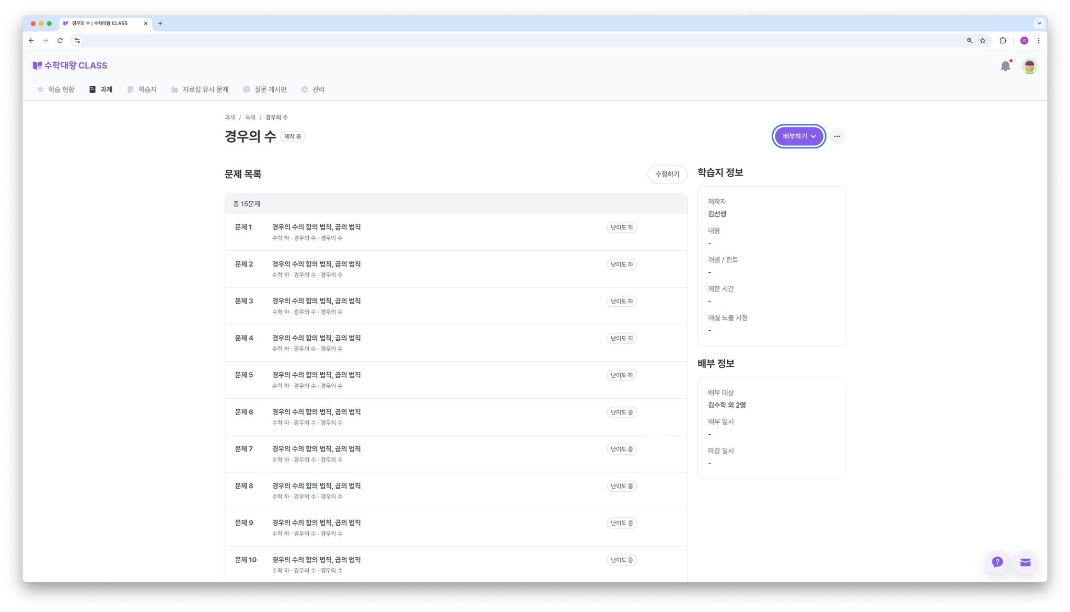Open the purple message inbox button
Image resolution: width=1070 pixels, height=612 pixels.
click(1025, 562)
